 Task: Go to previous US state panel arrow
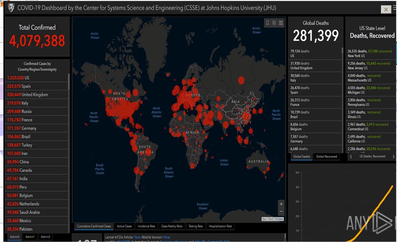coord(350,157)
